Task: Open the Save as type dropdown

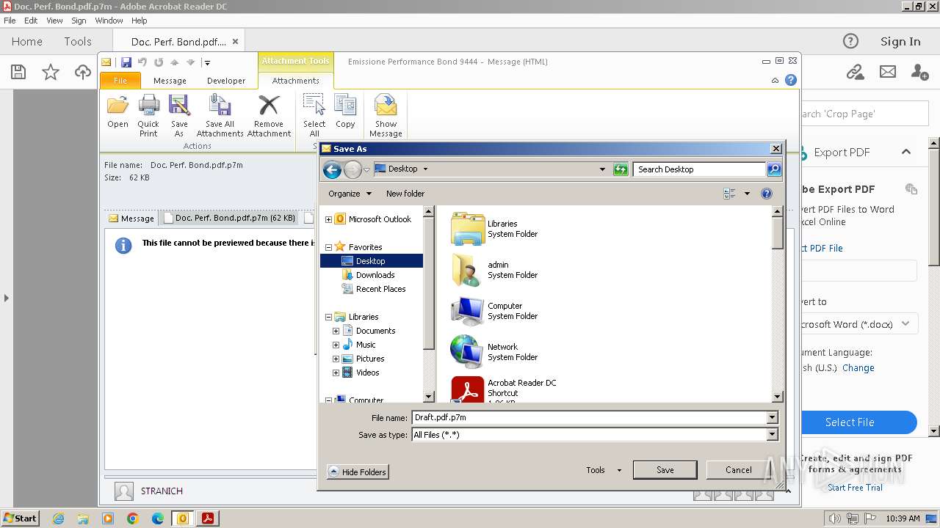Action: pyautogui.click(x=772, y=435)
